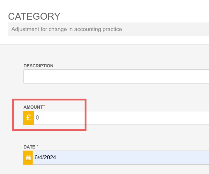
Task: Open the calendar icon next to Date
Action: (28, 158)
